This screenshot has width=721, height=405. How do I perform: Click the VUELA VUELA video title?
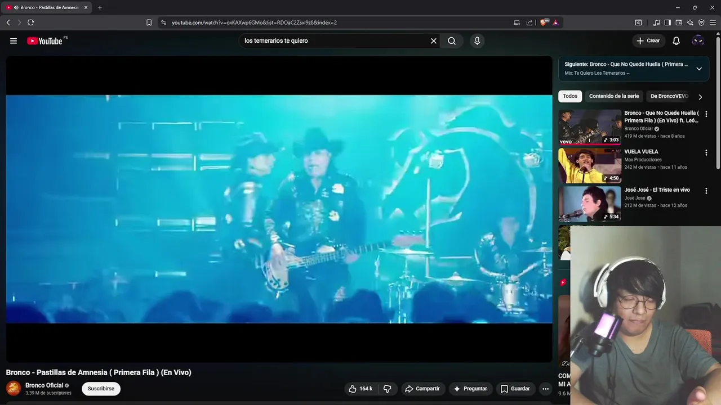point(641,152)
